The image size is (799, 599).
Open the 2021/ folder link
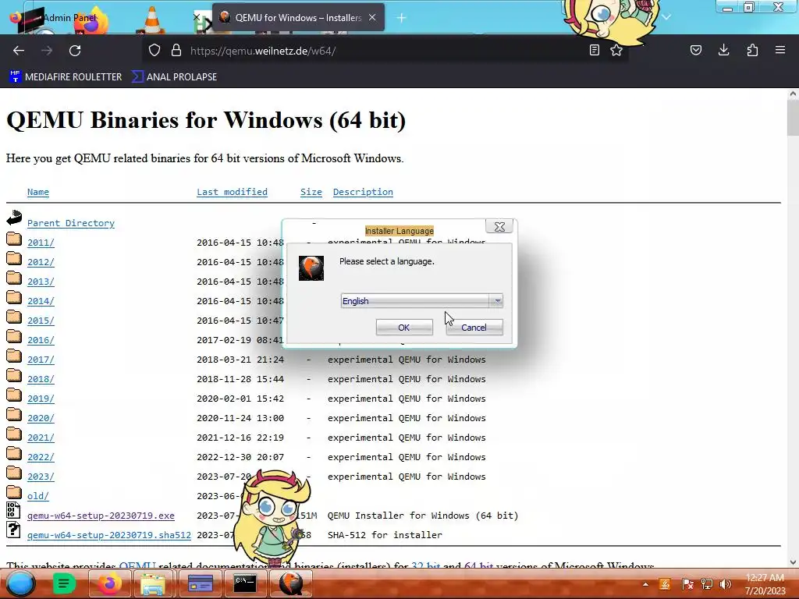pyautogui.click(x=41, y=438)
